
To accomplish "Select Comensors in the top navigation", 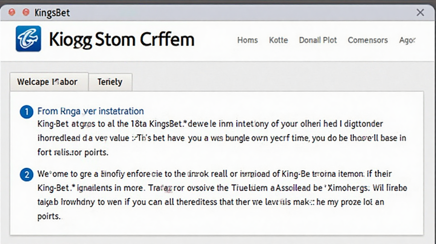I will pos(368,40).
